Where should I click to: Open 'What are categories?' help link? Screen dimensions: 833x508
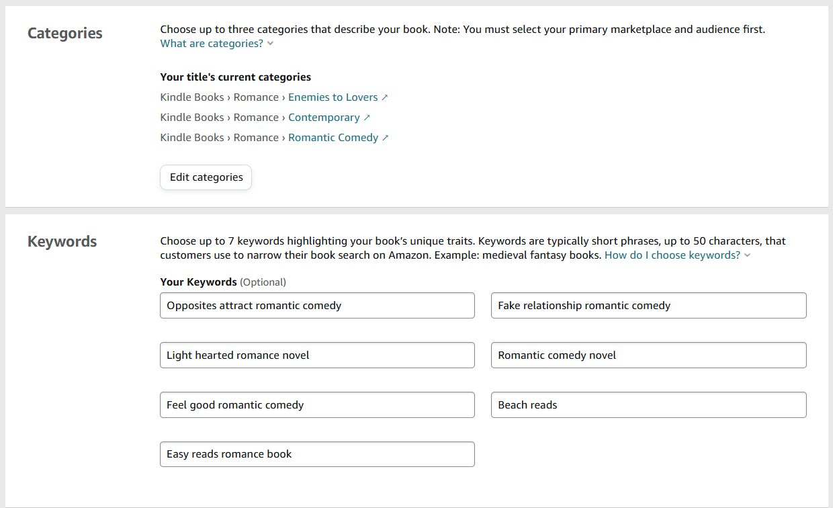pos(212,44)
